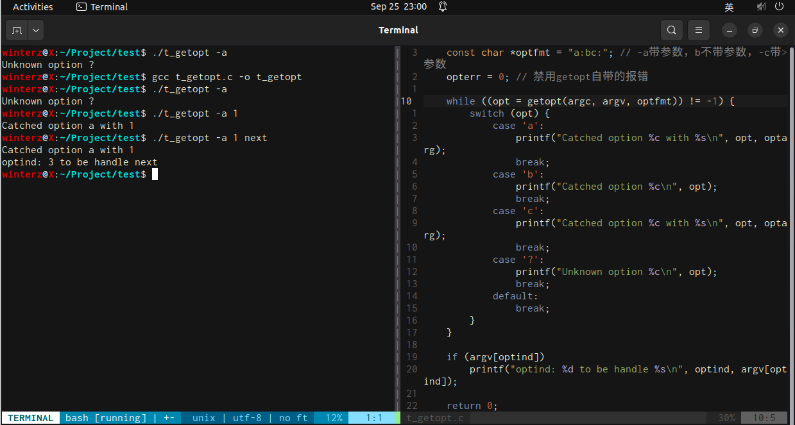
Task: Close the Terminal window
Action: pyautogui.click(x=781, y=30)
